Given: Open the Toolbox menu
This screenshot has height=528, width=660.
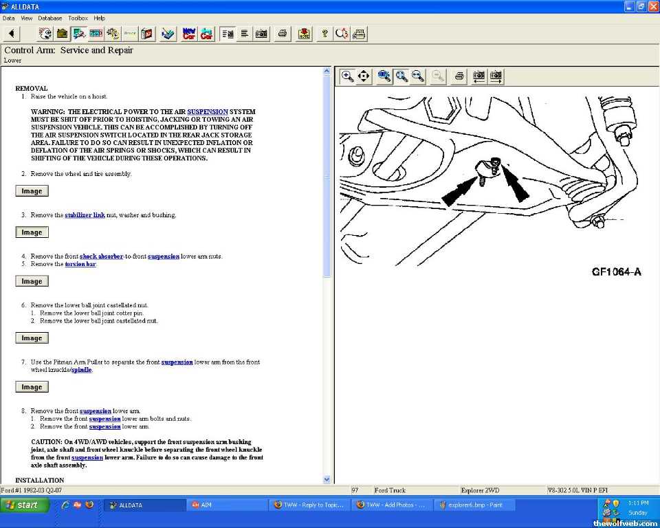Looking at the screenshot, I should pyautogui.click(x=78, y=18).
